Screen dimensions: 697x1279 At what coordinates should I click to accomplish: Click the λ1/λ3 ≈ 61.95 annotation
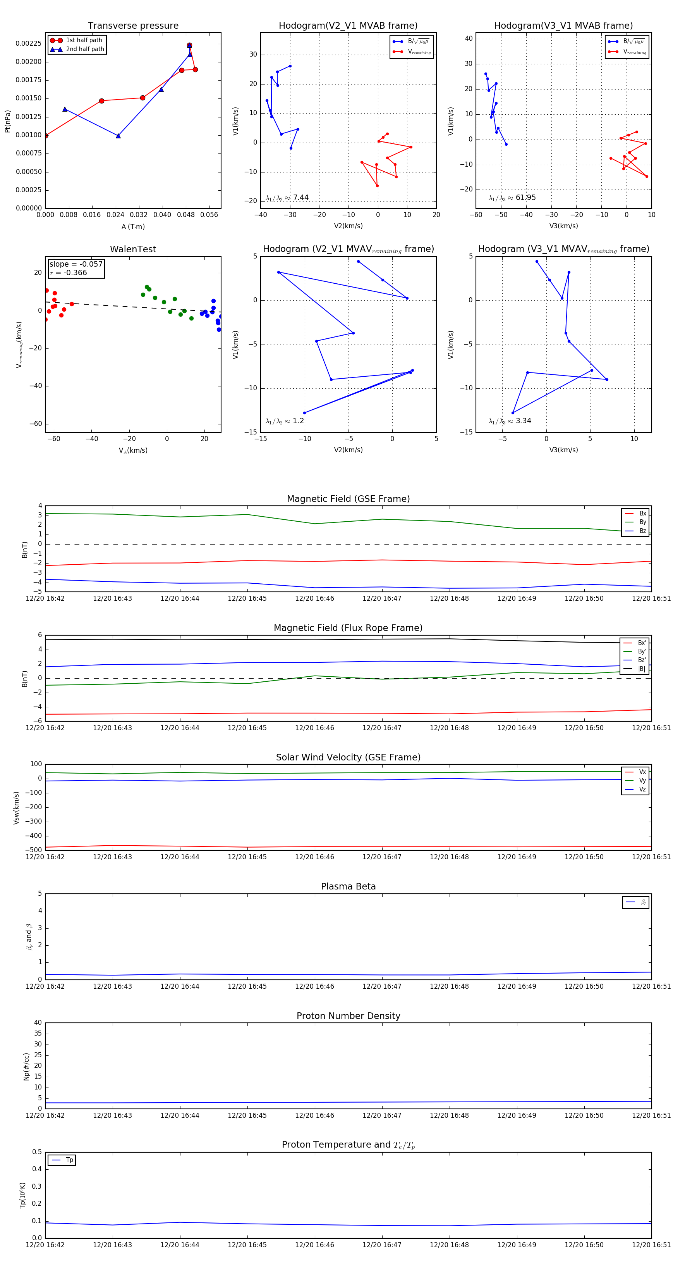point(512,198)
